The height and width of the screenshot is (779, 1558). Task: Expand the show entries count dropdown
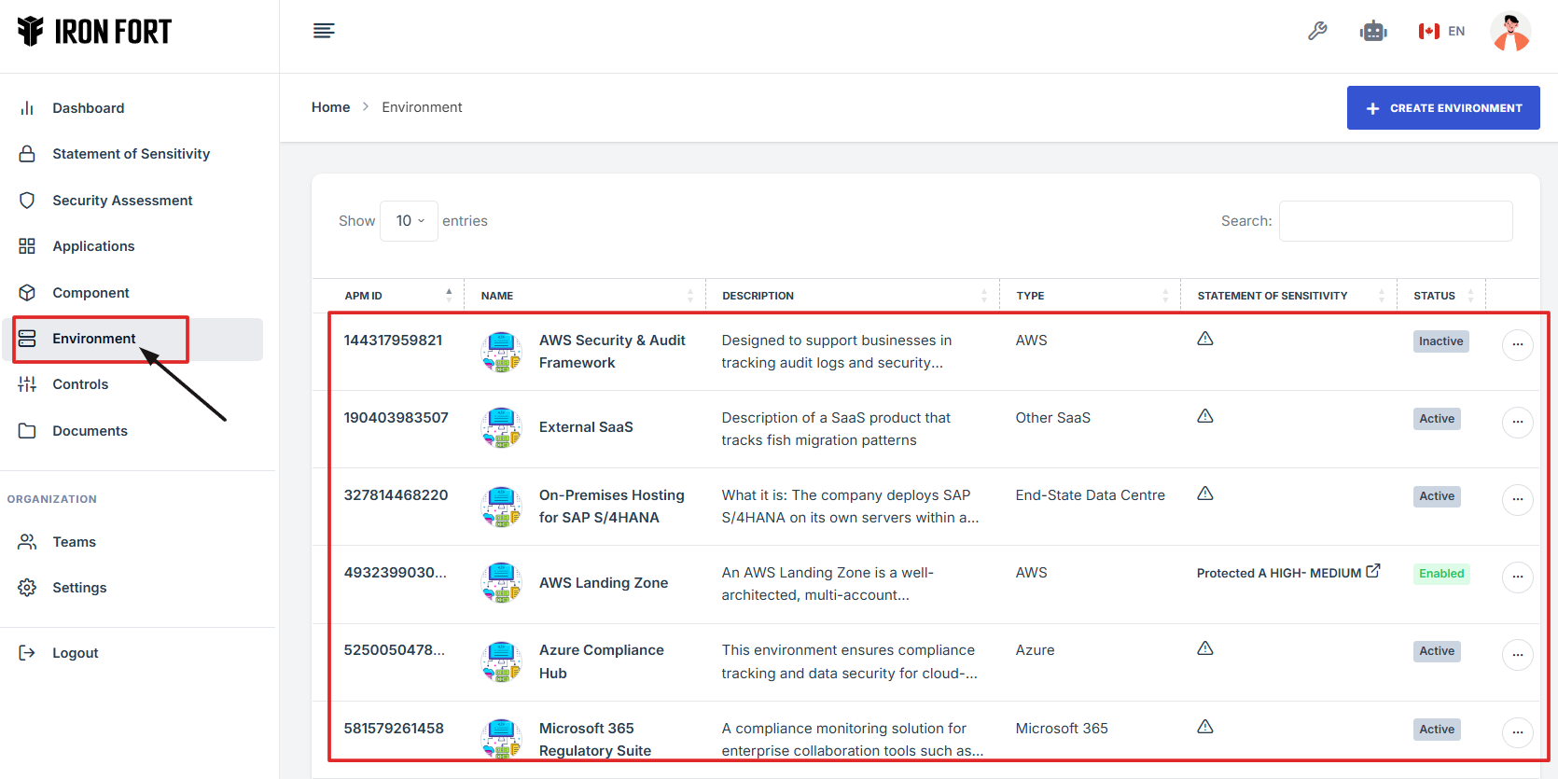[409, 221]
